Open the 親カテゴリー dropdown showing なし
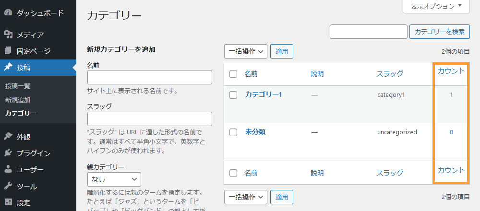The image size is (480, 211). tap(114, 179)
